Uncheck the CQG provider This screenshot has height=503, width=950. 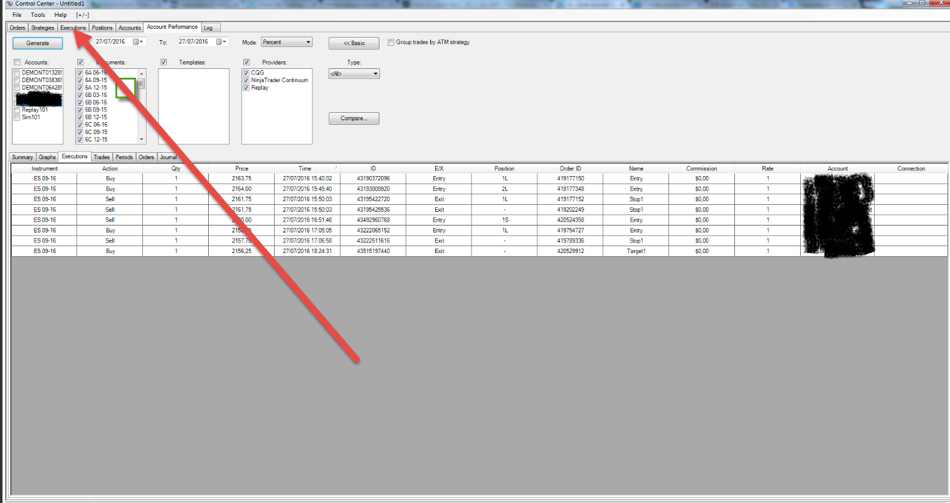246,73
